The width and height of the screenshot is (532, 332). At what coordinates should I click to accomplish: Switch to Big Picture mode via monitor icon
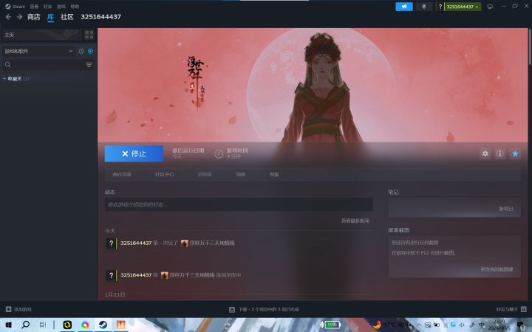point(490,7)
